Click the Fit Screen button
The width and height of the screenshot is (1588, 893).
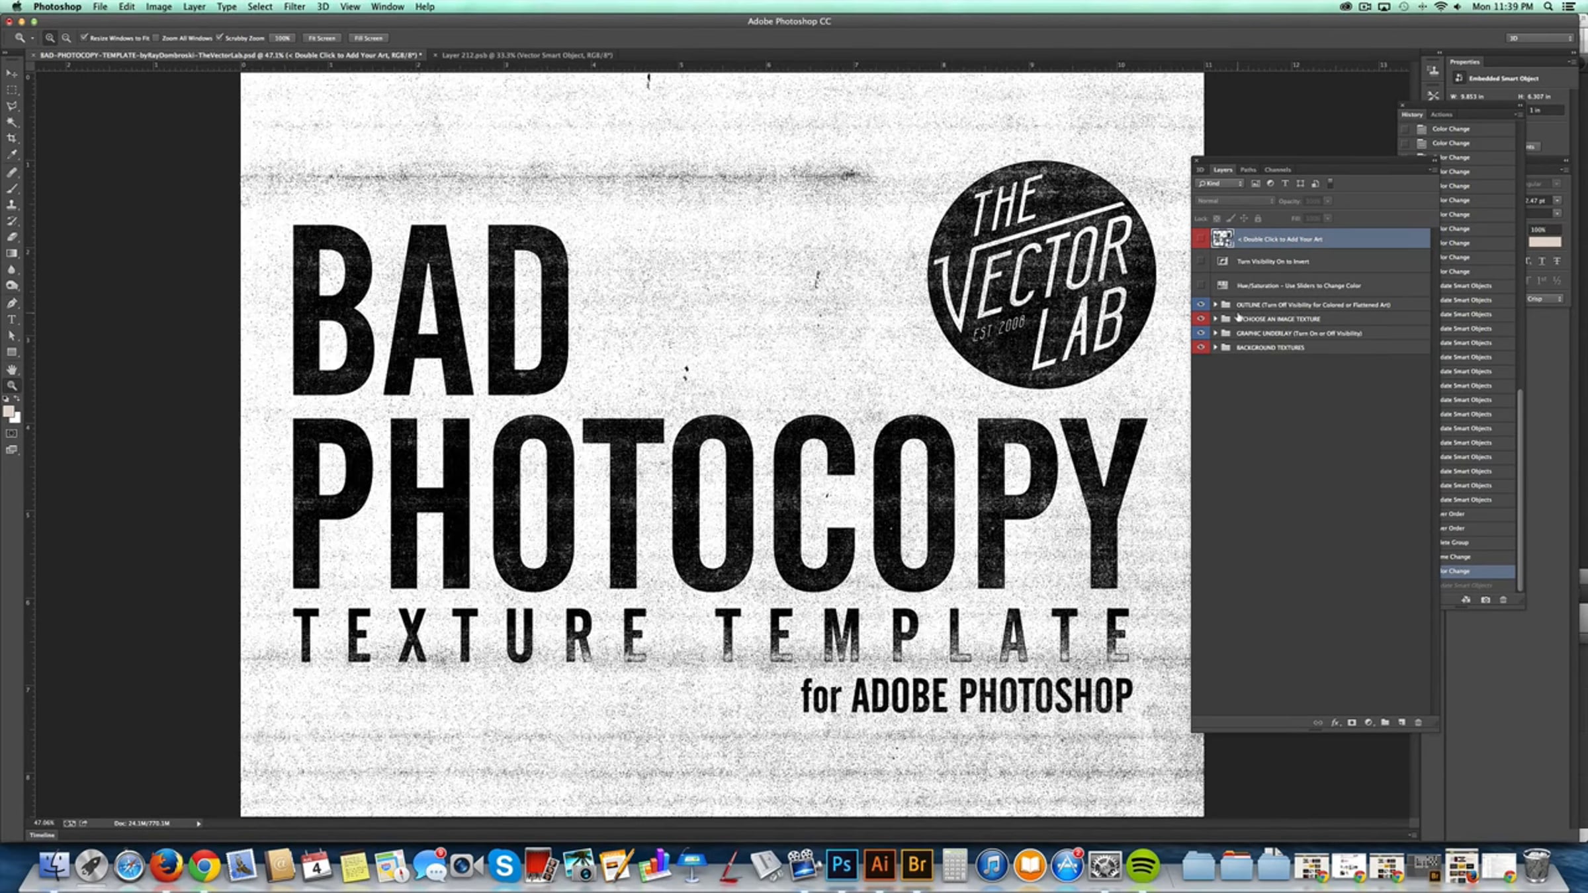point(322,38)
